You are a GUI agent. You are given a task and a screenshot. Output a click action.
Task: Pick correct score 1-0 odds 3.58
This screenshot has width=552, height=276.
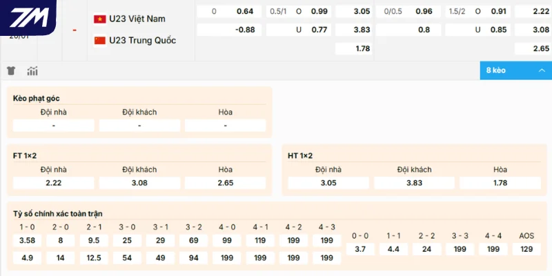click(x=28, y=240)
